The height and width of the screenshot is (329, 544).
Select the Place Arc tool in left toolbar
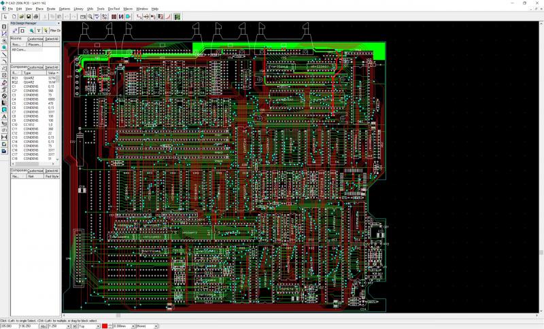point(4,61)
